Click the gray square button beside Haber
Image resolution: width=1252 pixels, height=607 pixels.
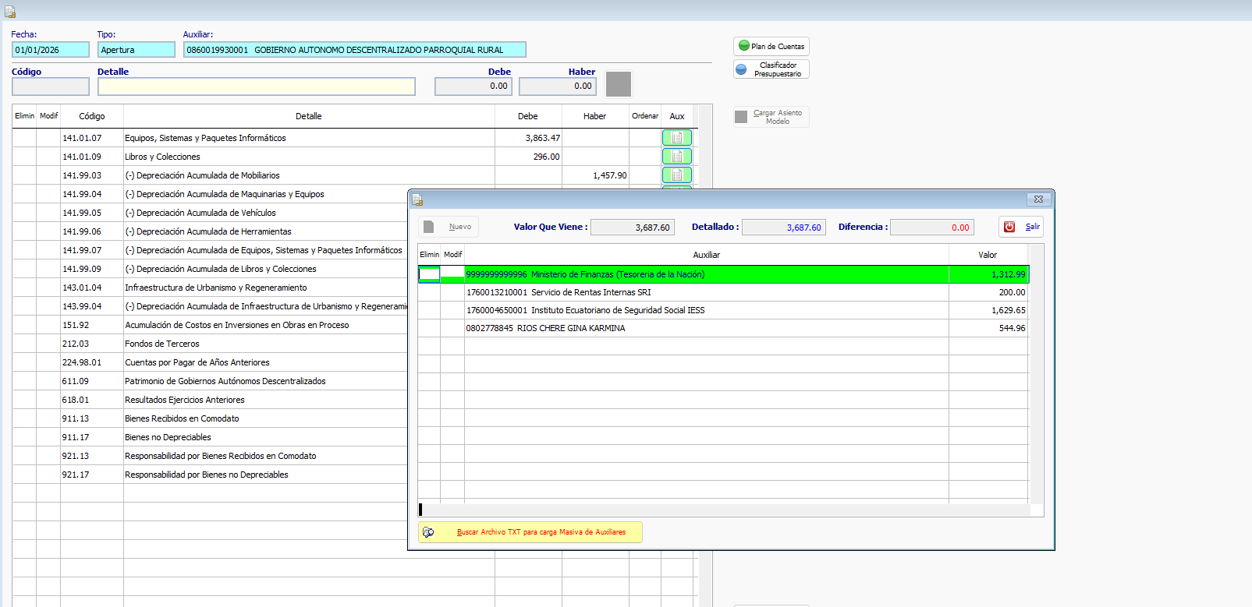[618, 84]
